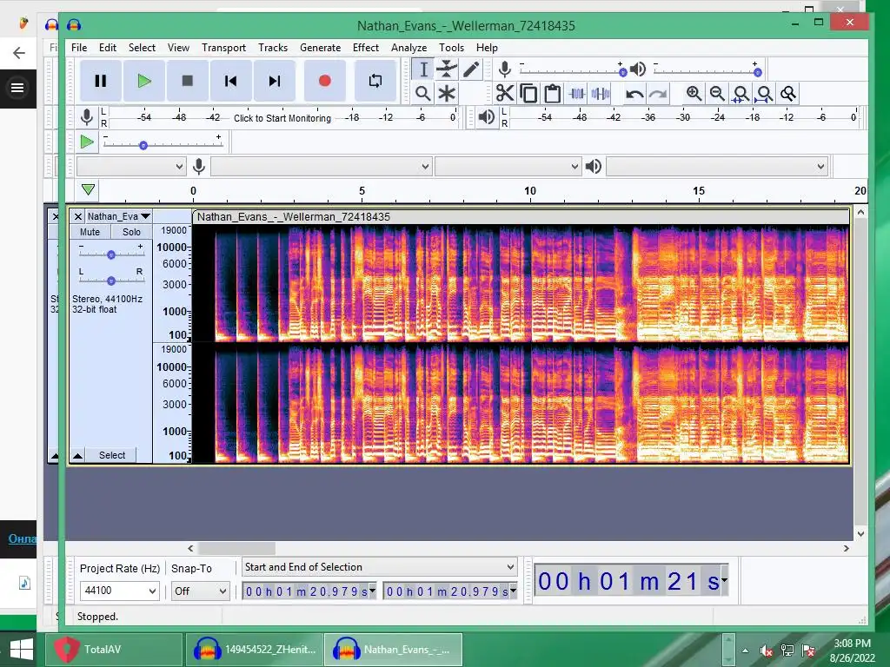The width and height of the screenshot is (890, 667).
Task: Start recording with the red Record button
Action: point(325,81)
